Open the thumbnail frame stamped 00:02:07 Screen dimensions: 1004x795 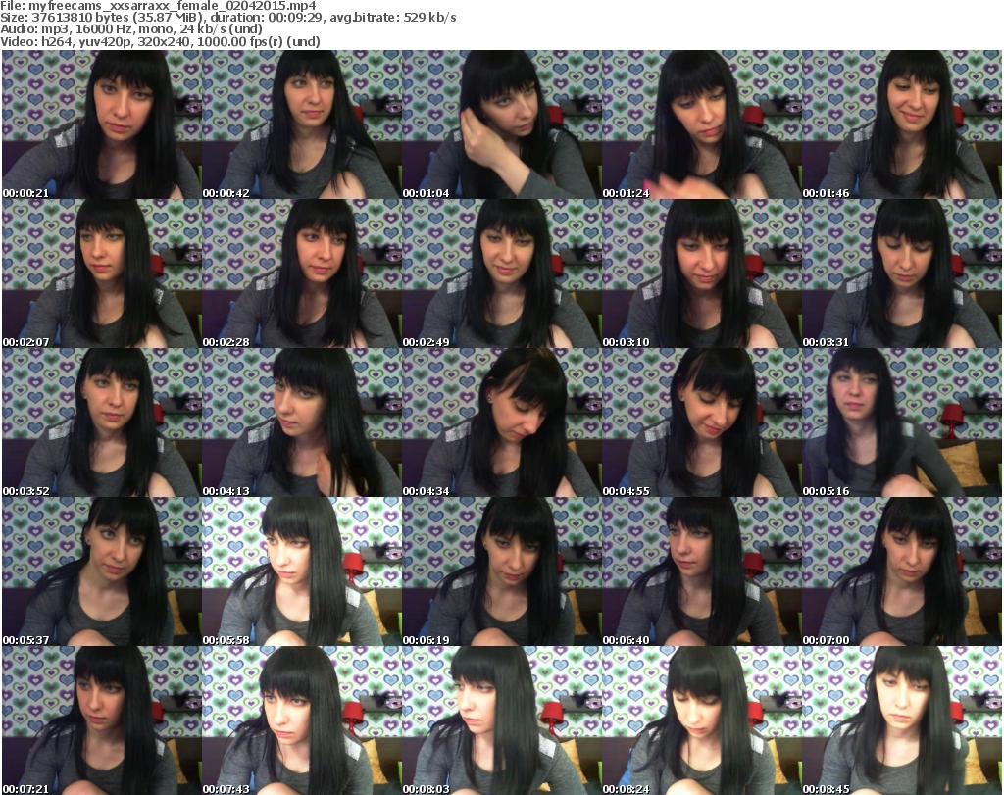(102, 273)
